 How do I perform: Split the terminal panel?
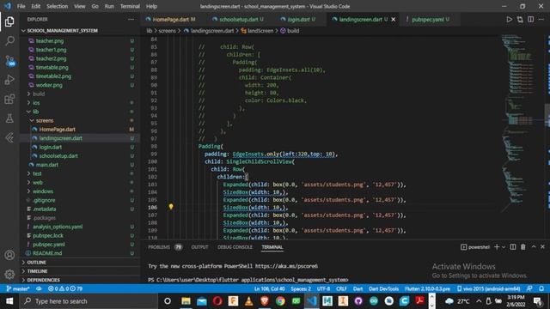coord(513,247)
